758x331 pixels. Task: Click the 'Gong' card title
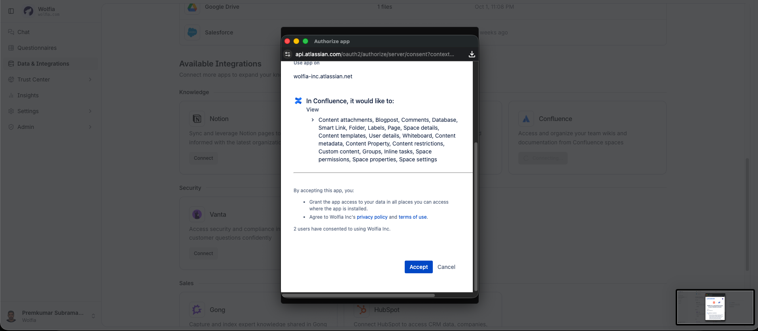pyautogui.click(x=217, y=310)
